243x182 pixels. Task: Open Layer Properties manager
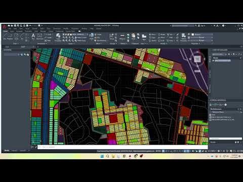click(58, 37)
